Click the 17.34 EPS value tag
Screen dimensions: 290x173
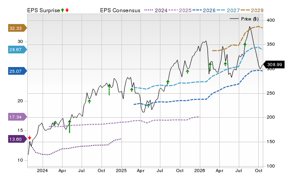click(18, 117)
